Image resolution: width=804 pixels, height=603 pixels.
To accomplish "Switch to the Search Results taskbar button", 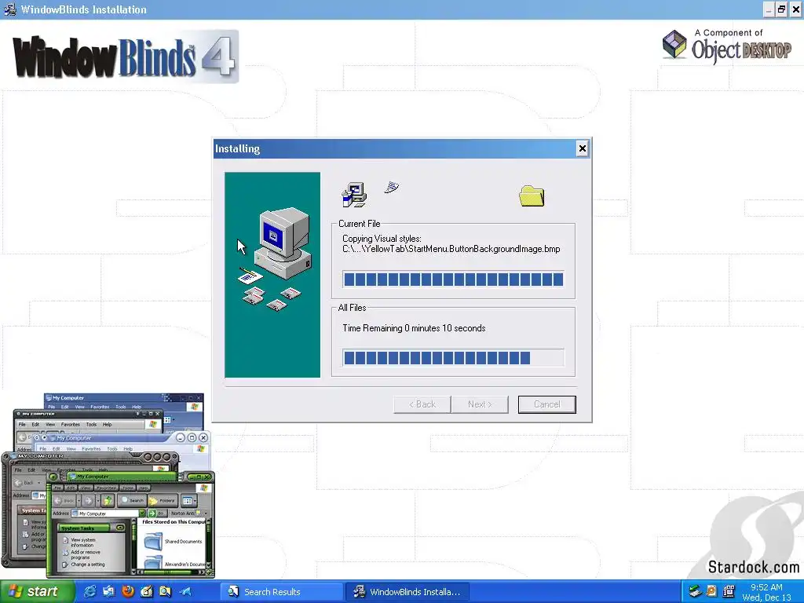I will click(281, 592).
